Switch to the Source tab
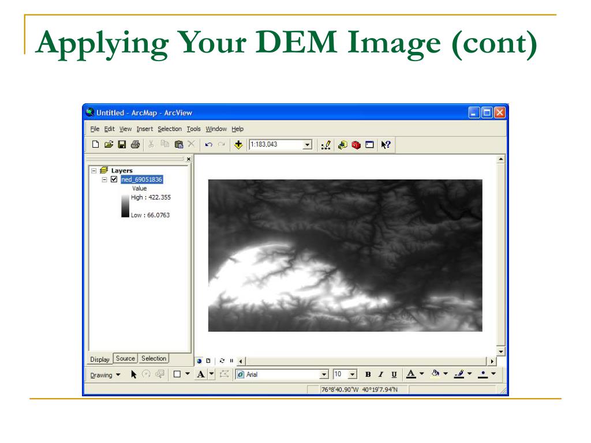The image size is (591, 443). (125, 358)
